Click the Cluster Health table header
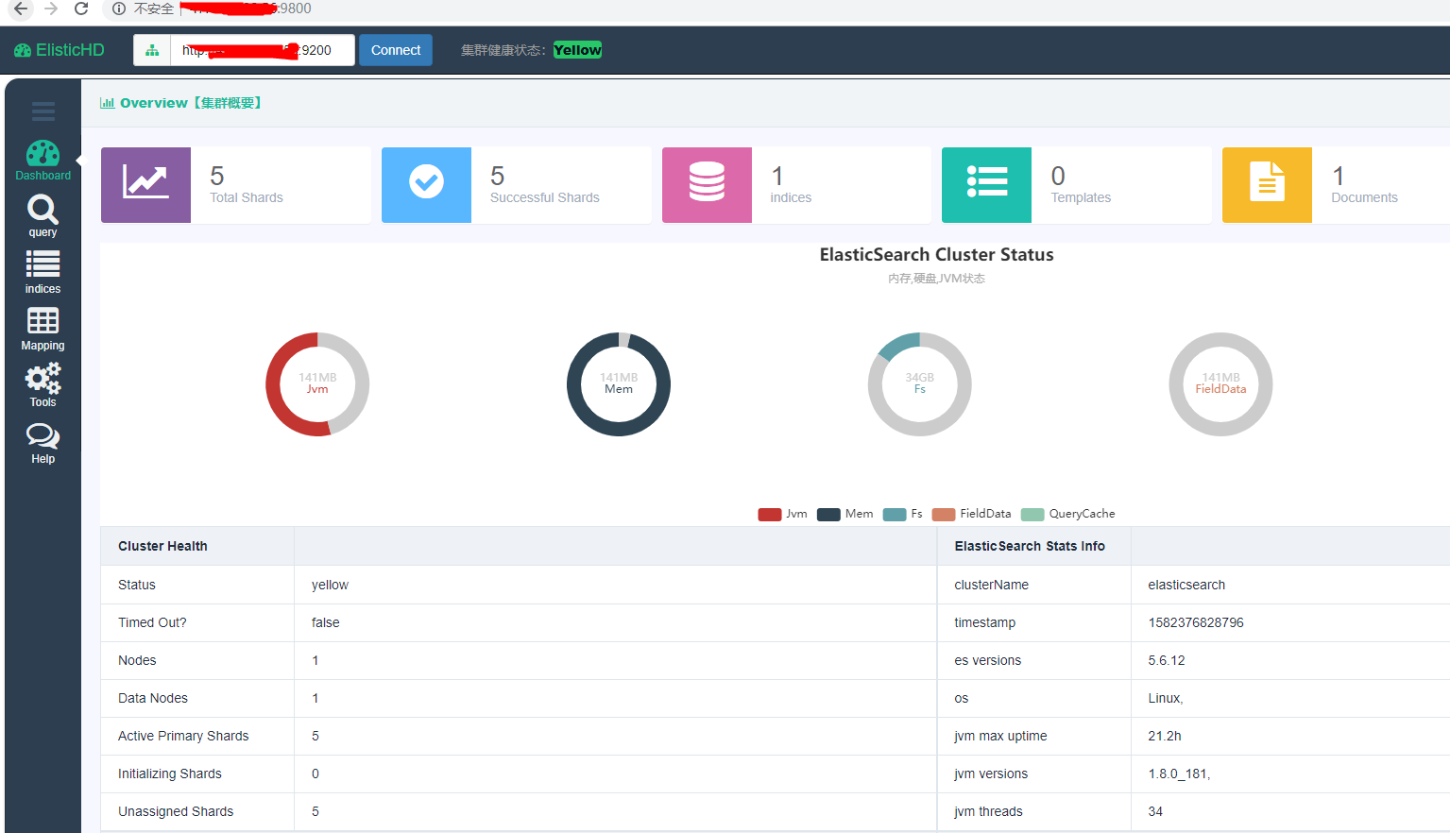The image size is (1450, 833). click(x=162, y=546)
